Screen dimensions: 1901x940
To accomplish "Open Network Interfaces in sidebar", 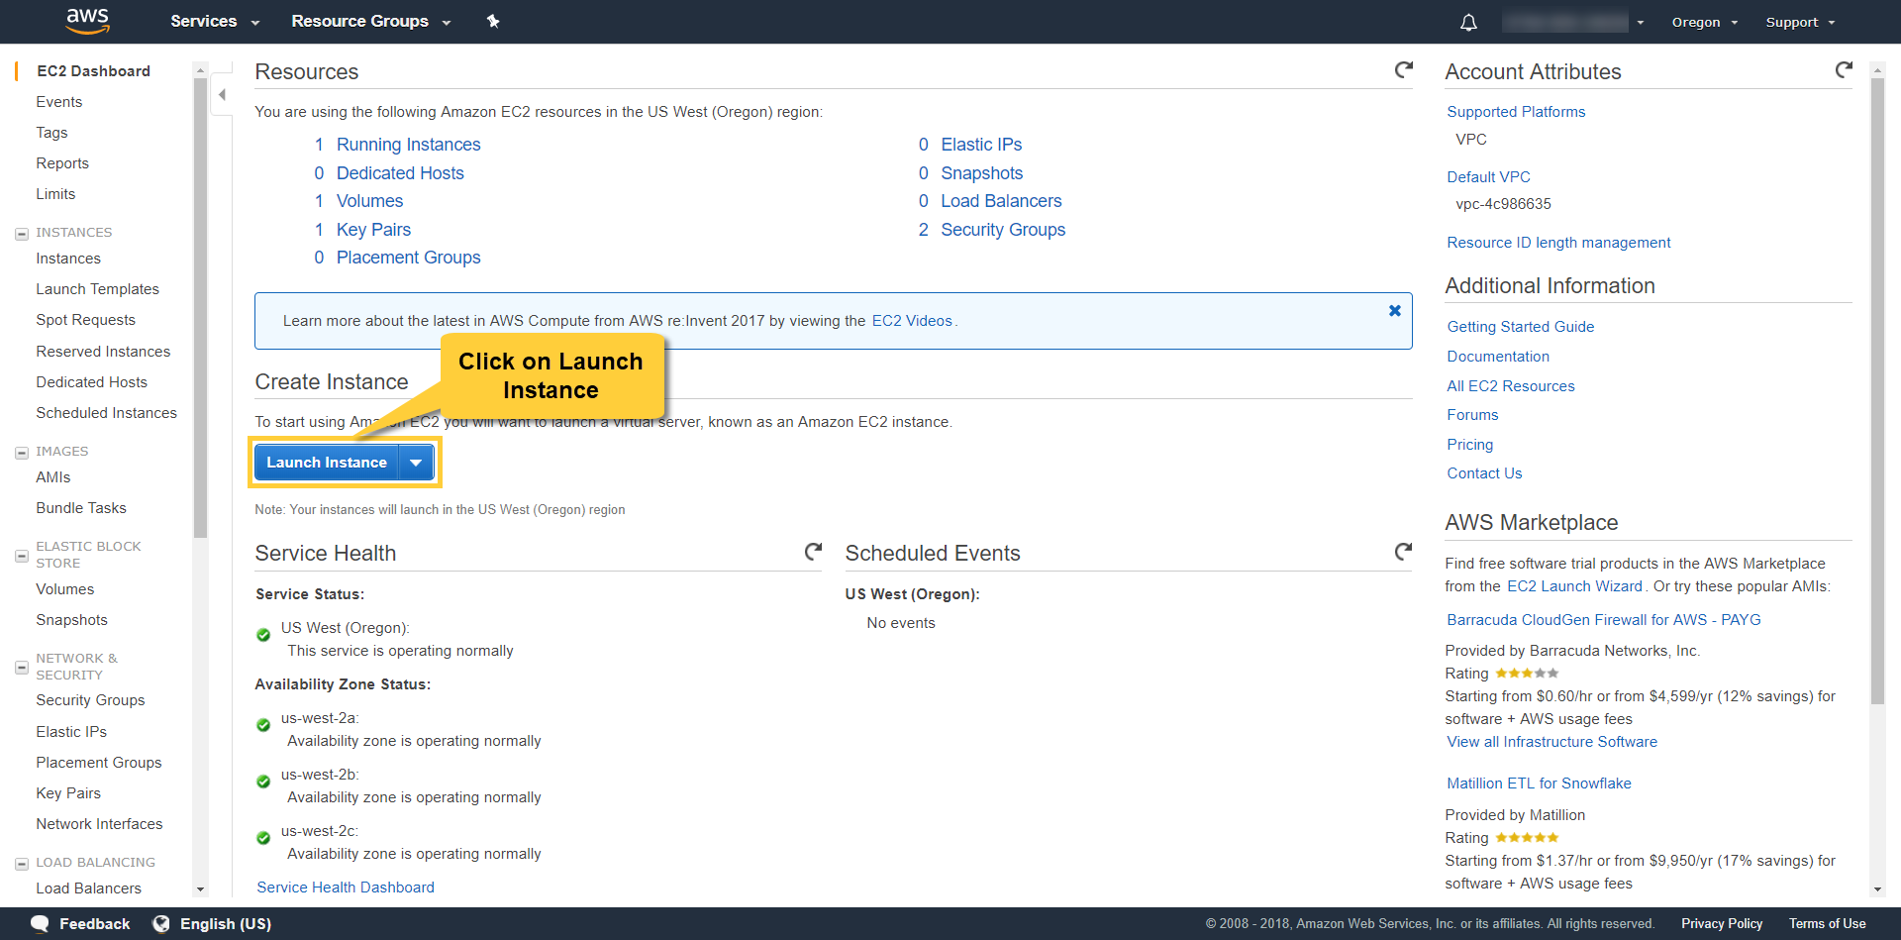I will 99,824.
